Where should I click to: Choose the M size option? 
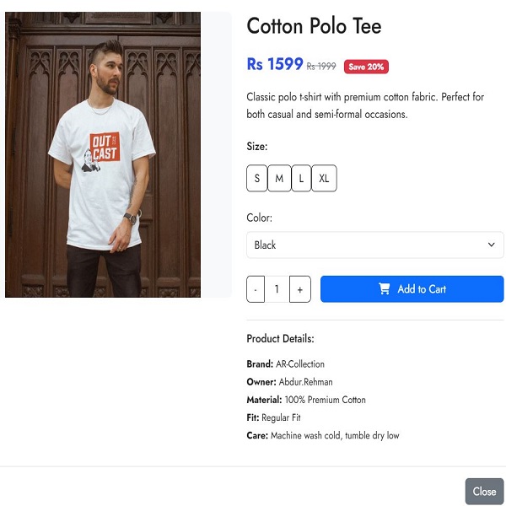click(279, 179)
